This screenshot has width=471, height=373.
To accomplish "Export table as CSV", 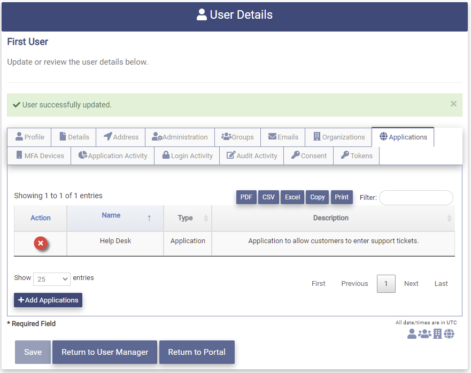I will point(268,197).
